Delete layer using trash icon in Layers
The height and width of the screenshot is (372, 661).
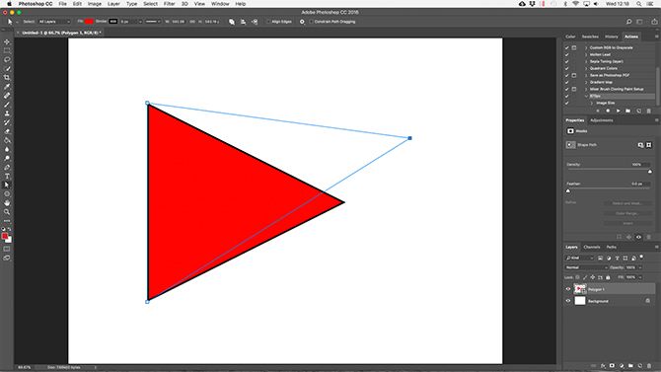(x=649, y=366)
